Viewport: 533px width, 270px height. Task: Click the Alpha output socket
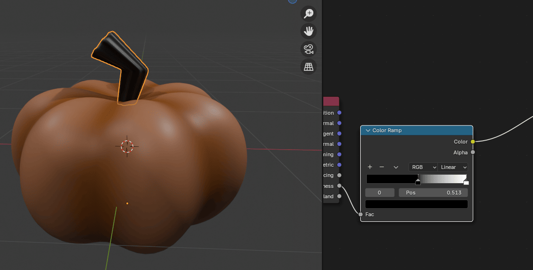pos(472,152)
